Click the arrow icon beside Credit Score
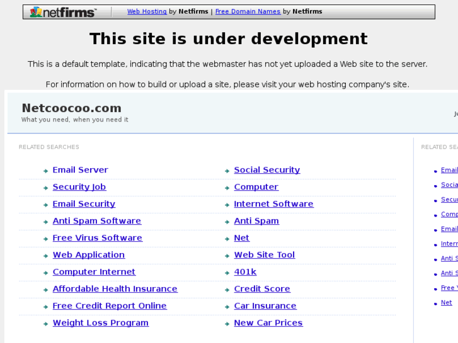This screenshot has height=343, width=458. pyautogui.click(x=227, y=290)
